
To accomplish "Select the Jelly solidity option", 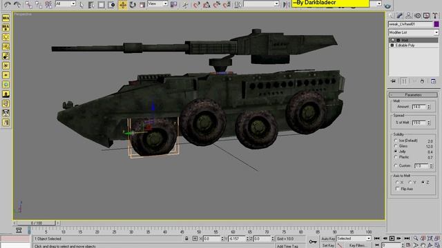I will tap(396, 152).
